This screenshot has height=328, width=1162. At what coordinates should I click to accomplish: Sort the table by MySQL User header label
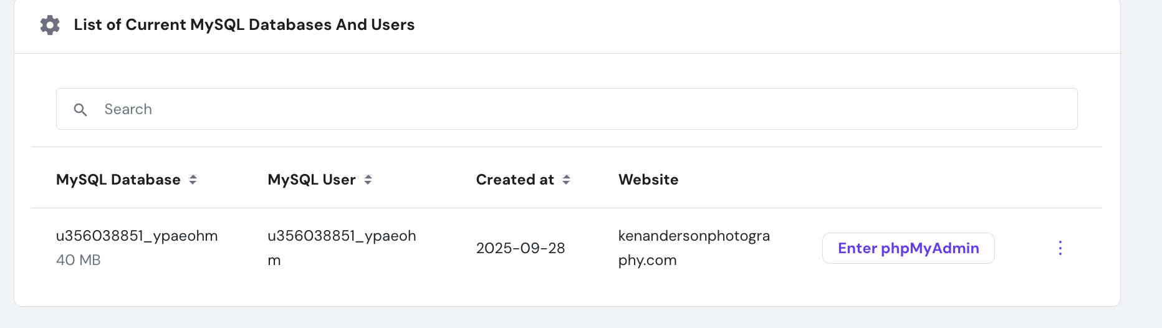[x=311, y=180]
